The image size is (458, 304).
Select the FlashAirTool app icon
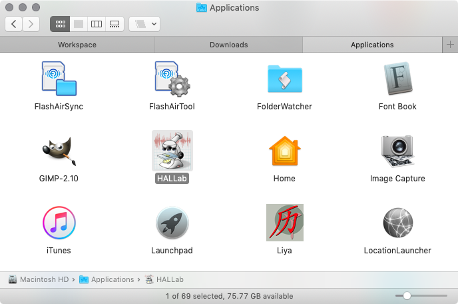coord(172,79)
